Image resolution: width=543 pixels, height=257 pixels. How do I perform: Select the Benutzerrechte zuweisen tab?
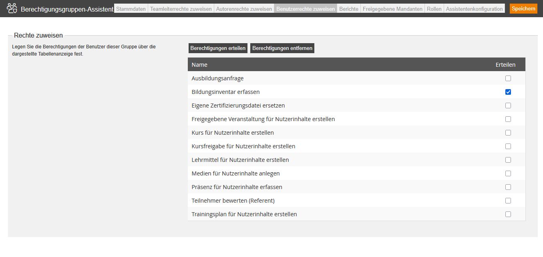tap(306, 9)
